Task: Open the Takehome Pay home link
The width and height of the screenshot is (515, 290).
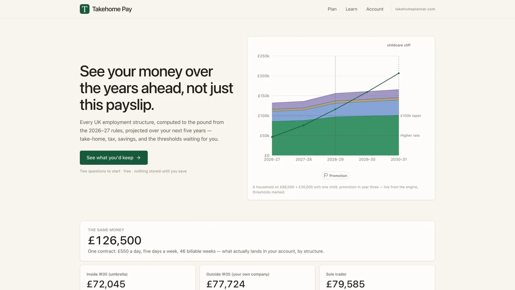Action: (x=106, y=9)
